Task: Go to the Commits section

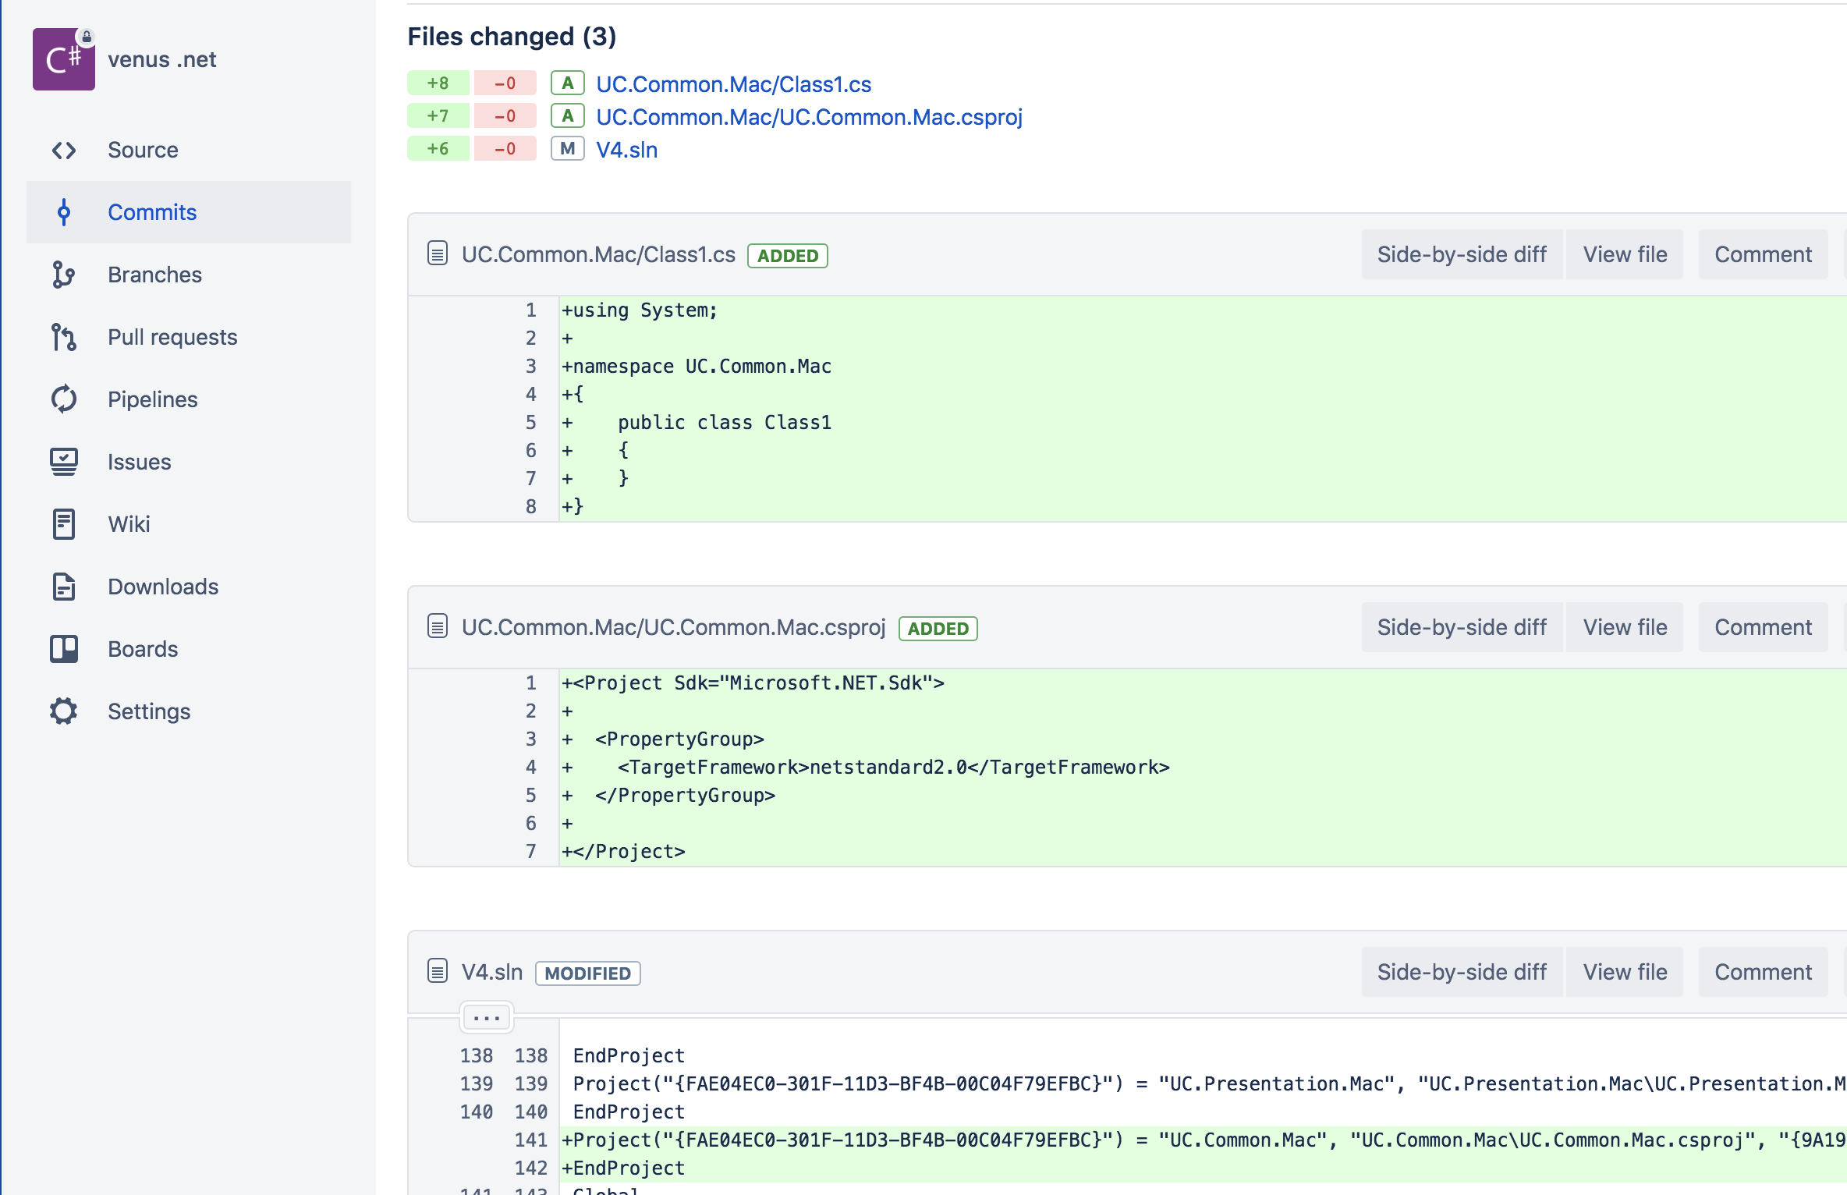Action: click(189, 212)
